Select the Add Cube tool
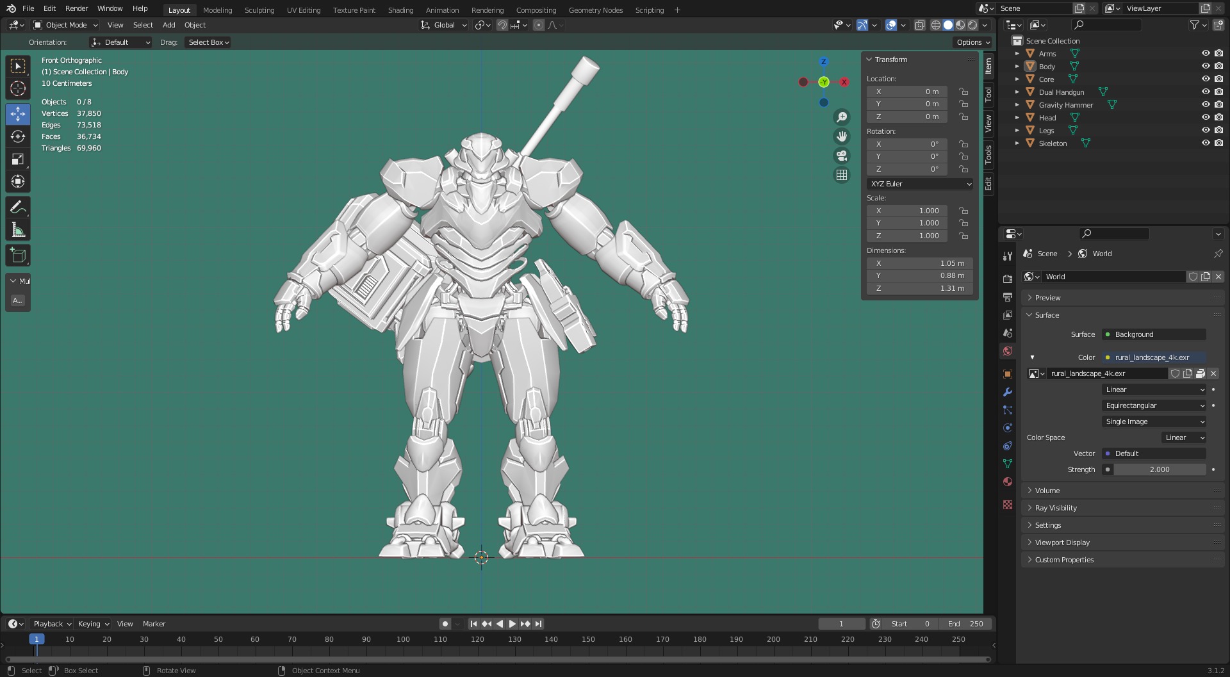This screenshot has height=677, width=1230. 18,256
